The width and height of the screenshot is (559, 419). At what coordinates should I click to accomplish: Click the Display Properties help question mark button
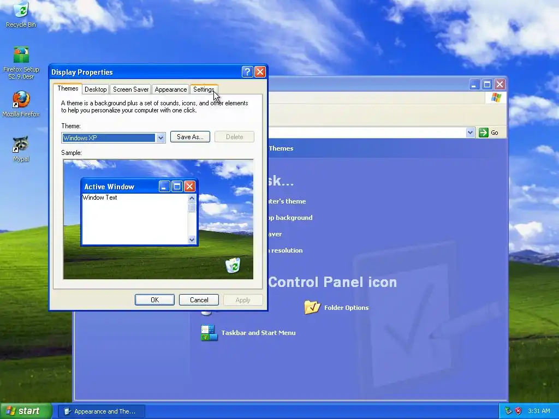pos(247,72)
